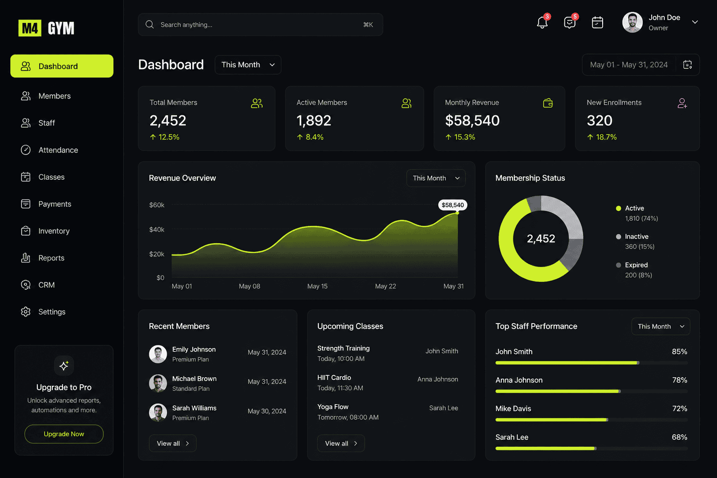Click Sarah Lee's 68% performance bar

591,448
